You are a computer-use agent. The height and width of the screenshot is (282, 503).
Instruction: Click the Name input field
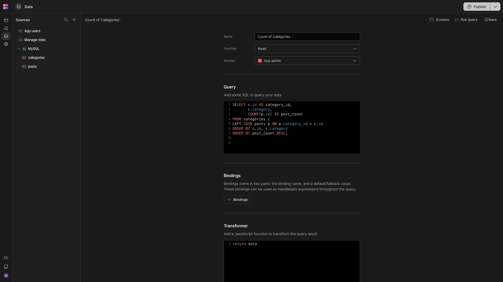point(307,37)
